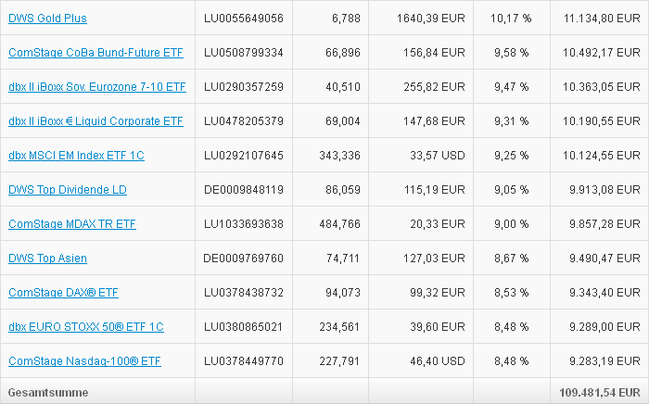
Task: Click the 9,31 % share cell
Action: click(512, 121)
